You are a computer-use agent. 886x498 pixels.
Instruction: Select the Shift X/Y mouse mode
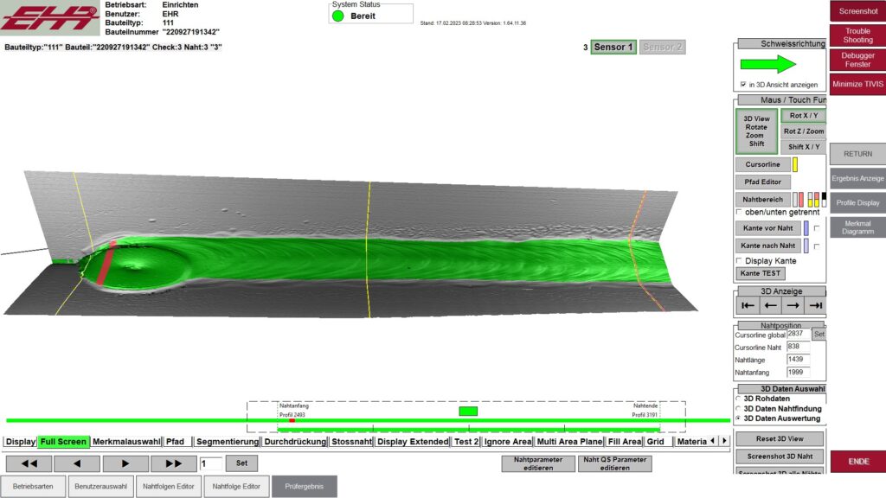(802, 146)
